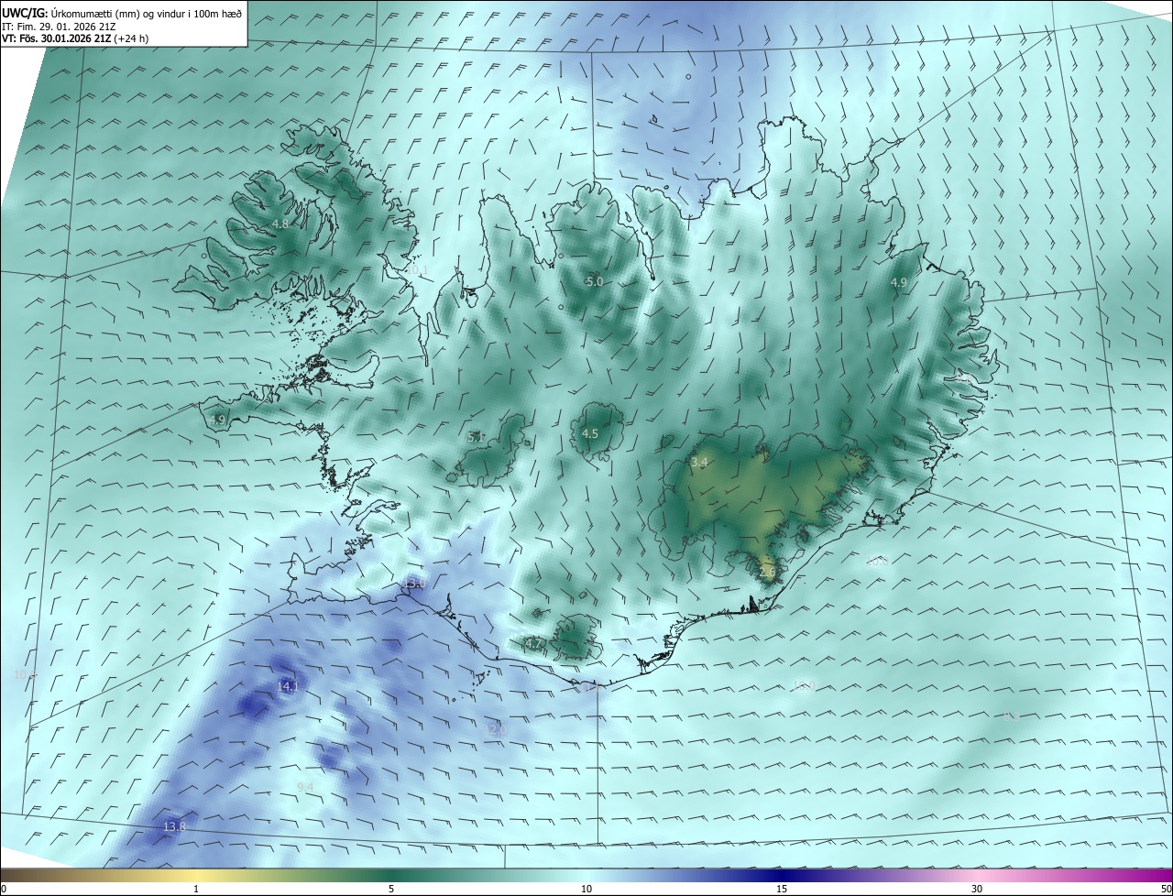Click the 2.6 value label on the map
This screenshot has width=1173, height=896.
767,573
